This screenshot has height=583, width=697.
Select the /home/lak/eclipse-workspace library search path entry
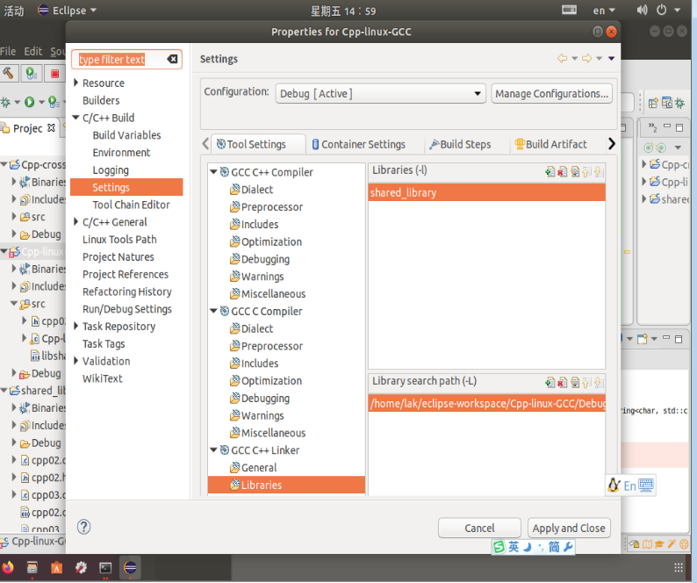486,403
